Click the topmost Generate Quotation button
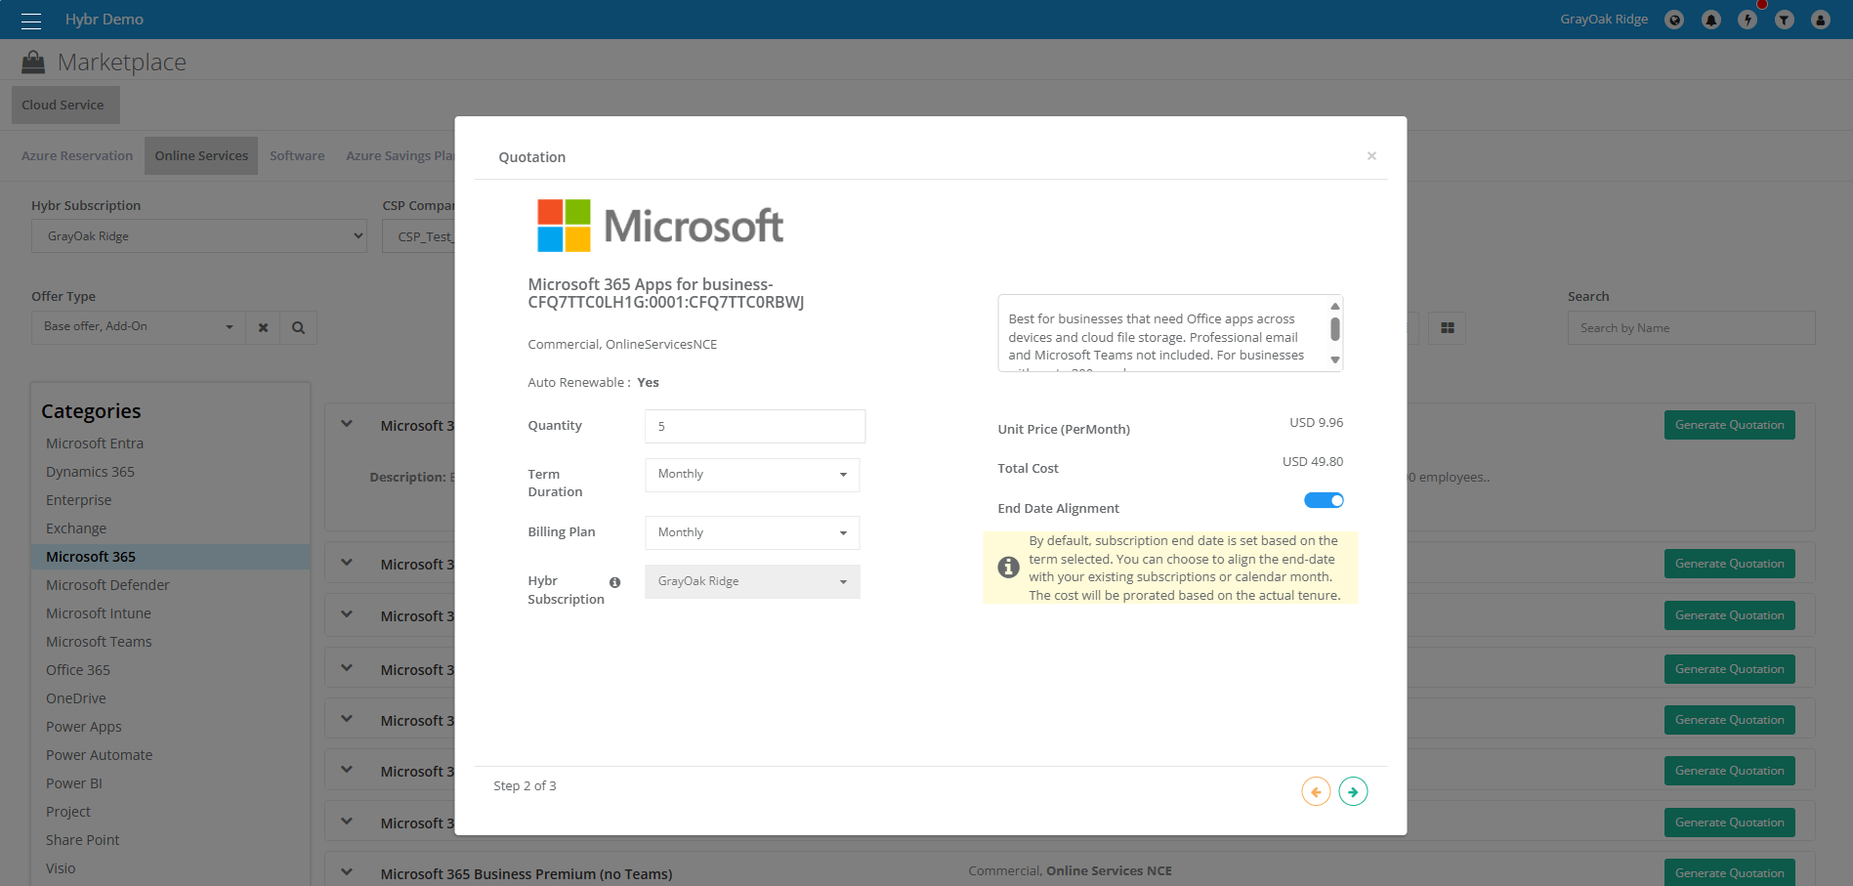Screen dimensions: 1853x886 point(1729,425)
